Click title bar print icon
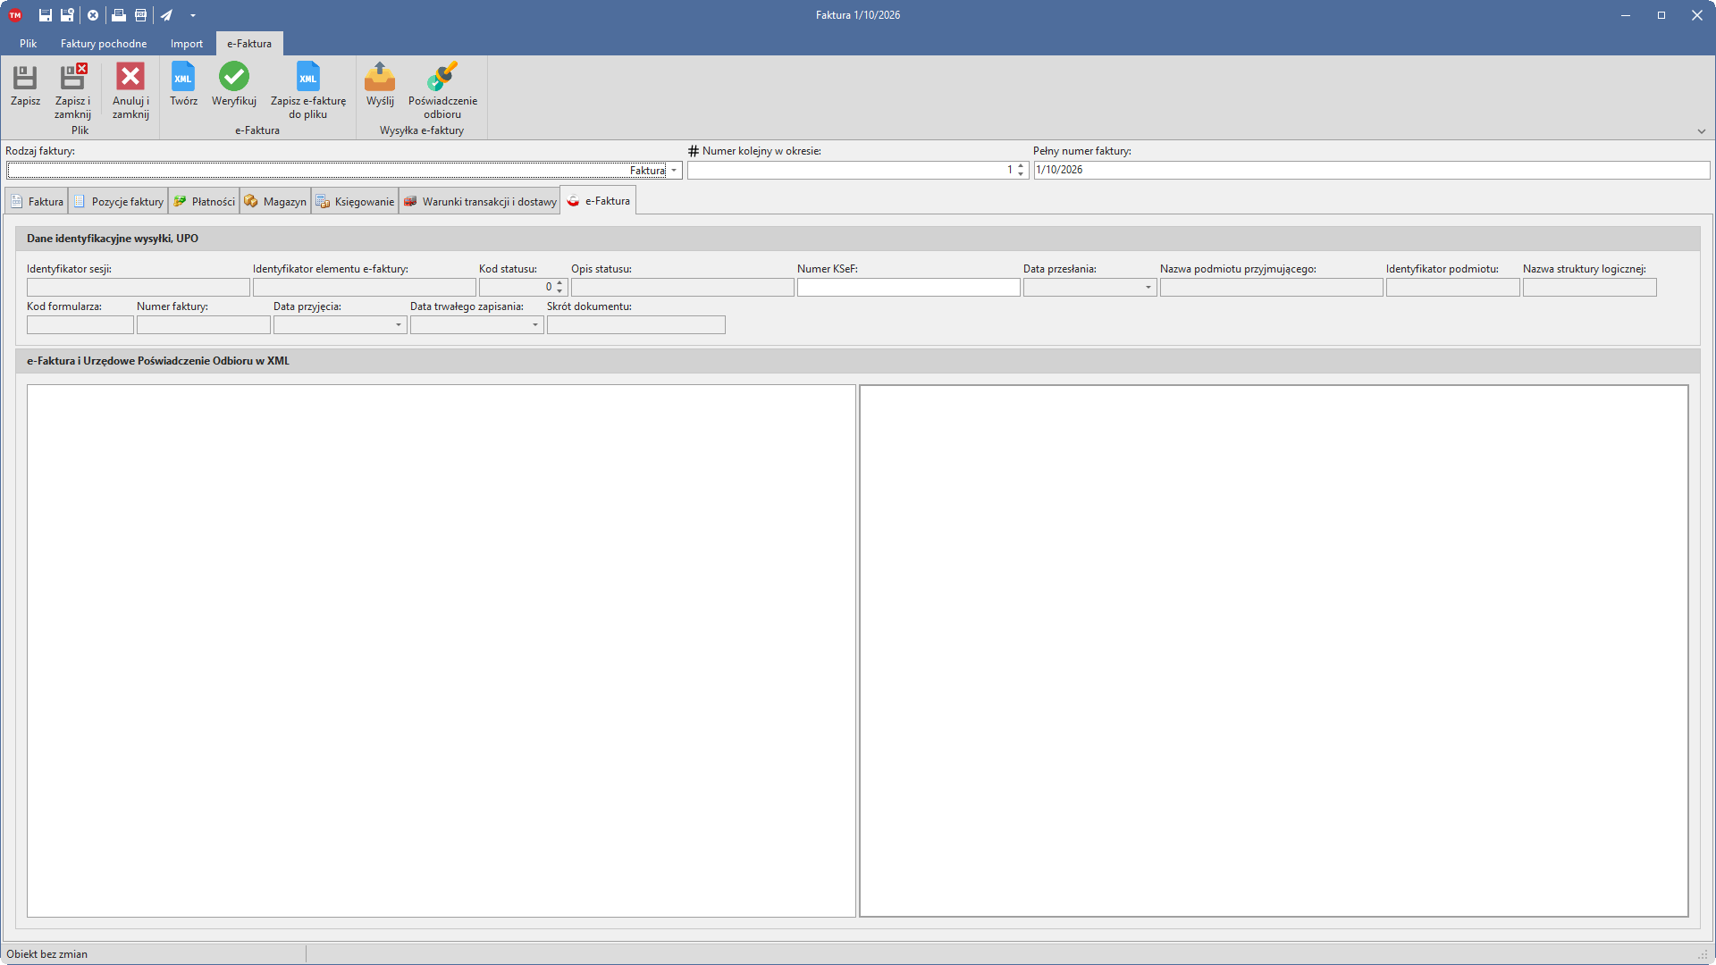 point(118,15)
